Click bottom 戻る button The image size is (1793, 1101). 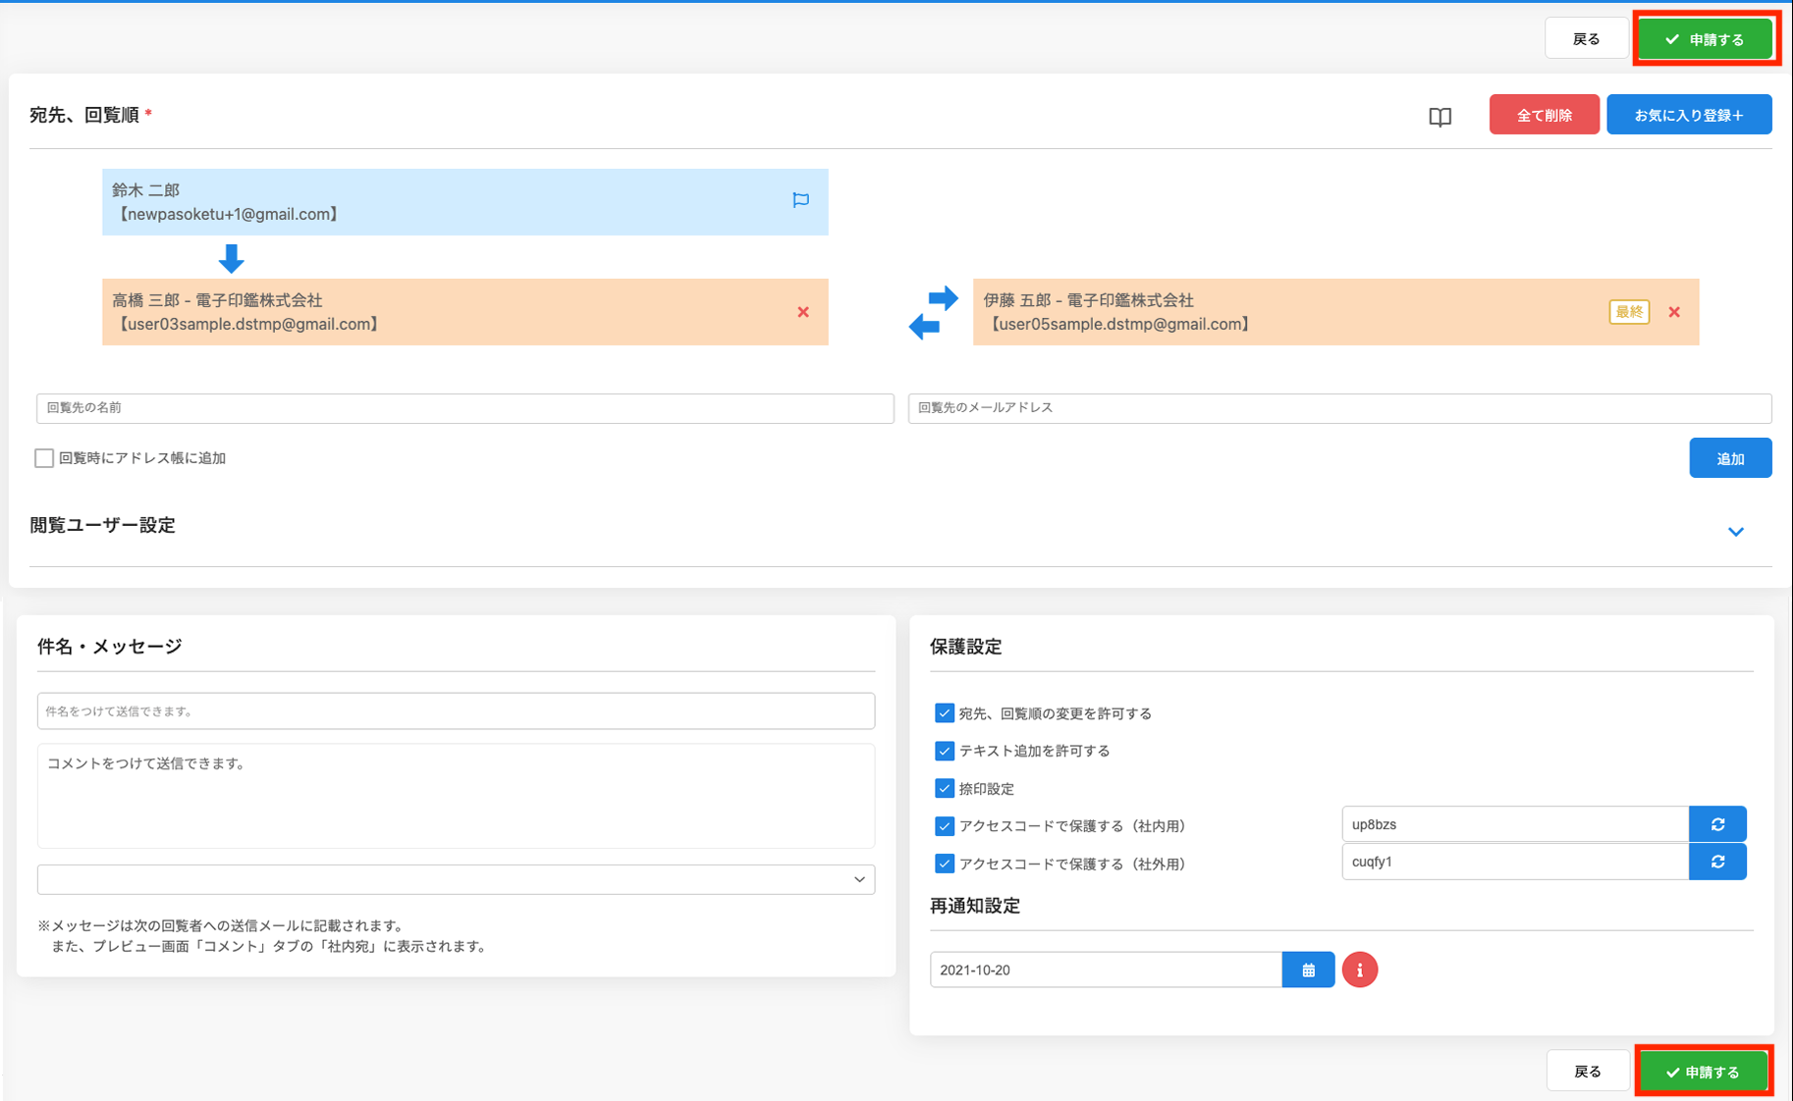pos(1588,1072)
